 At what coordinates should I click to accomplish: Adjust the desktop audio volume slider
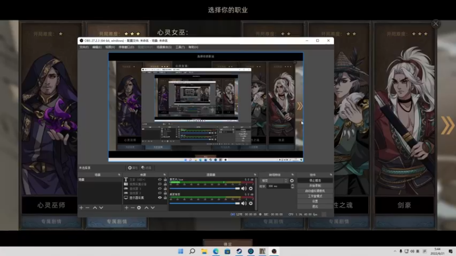pyautogui.click(x=205, y=204)
